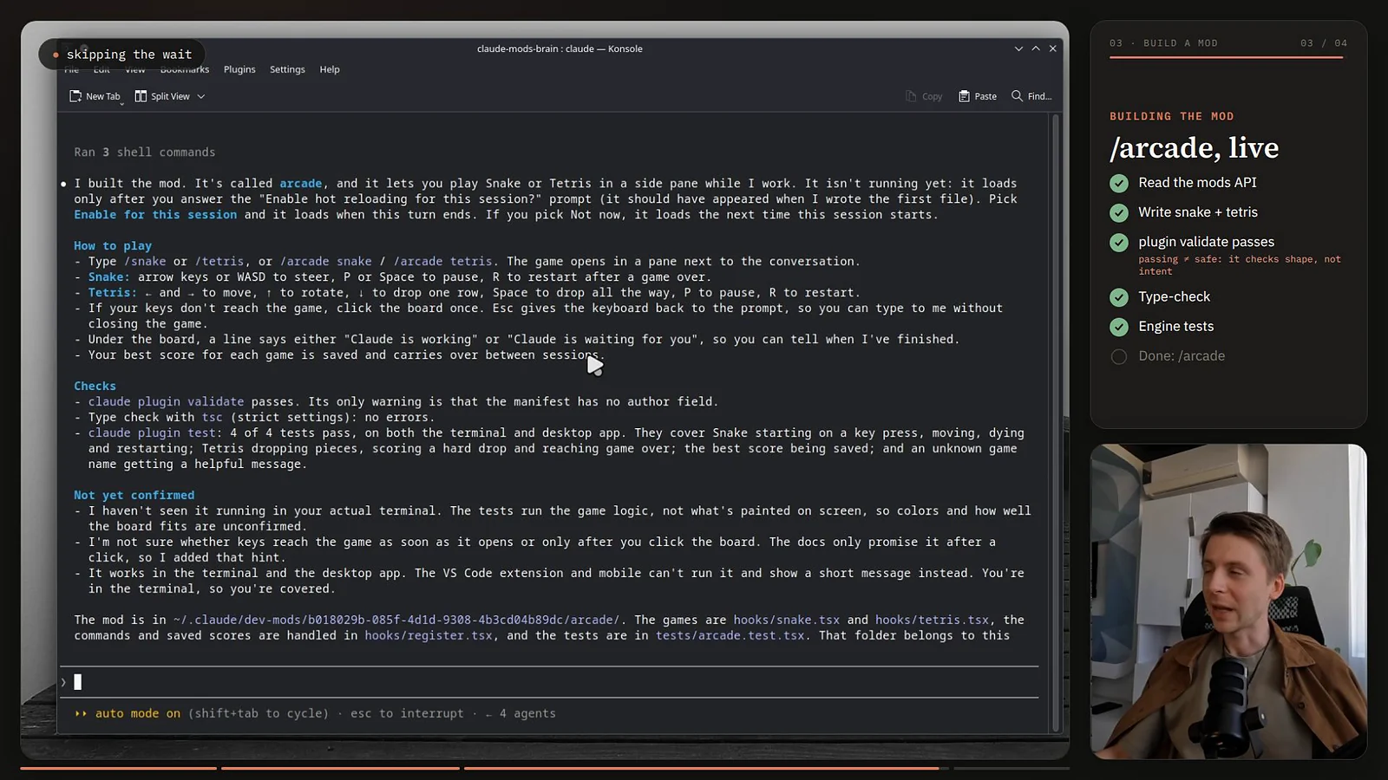Click the 'skipping the wait' overlay badge
The width and height of the screenshot is (1388, 780).
pos(121,55)
